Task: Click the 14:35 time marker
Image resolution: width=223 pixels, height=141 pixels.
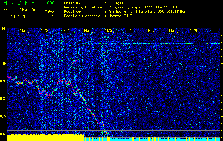Action: coord(108,30)
